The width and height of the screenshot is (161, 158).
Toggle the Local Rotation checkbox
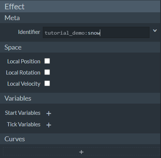[47, 72]
